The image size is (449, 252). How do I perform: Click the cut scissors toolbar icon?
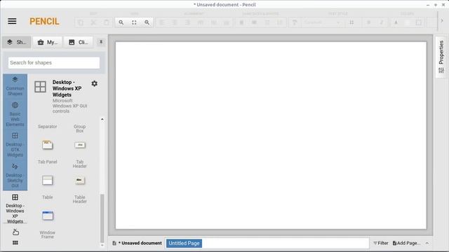coord(93,22)
